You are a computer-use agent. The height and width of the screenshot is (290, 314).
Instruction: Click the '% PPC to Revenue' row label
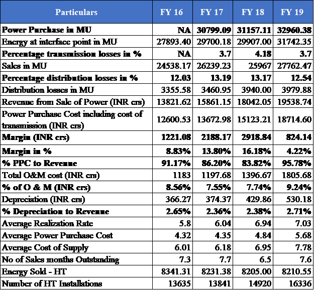(x=39, y=163)
